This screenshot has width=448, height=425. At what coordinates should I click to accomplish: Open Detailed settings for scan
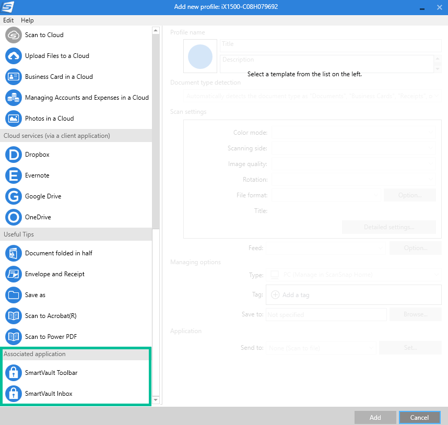[389, 227]
